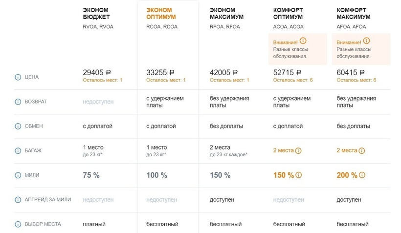Click the info icon beside БАГАЖ
Image resolution: width=401 pixels, height=233 pixels.
coord(18,150)
